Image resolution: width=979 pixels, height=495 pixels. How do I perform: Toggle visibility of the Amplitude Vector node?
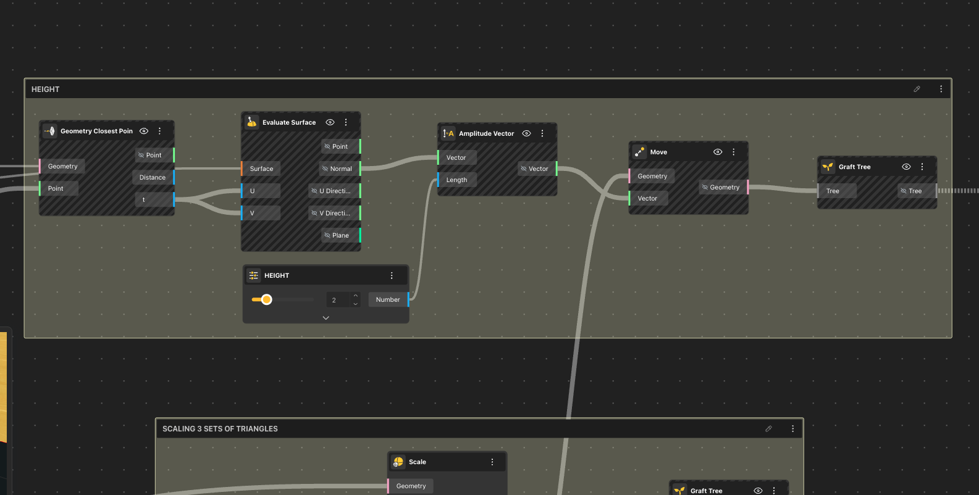(x=526, y=133)
